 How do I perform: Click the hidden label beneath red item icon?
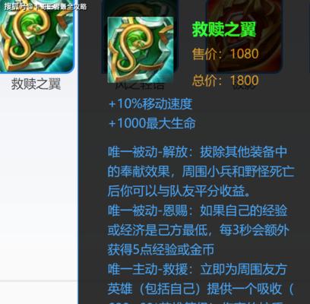[x=244, y=87]
